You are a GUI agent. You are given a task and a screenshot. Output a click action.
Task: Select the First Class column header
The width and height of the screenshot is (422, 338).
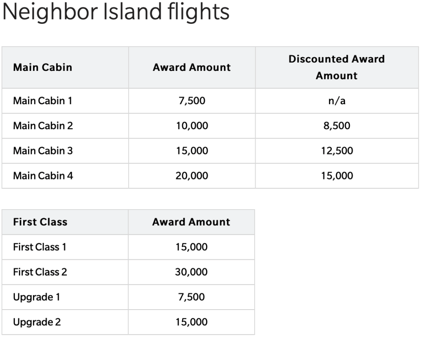[x=40, y=222]
